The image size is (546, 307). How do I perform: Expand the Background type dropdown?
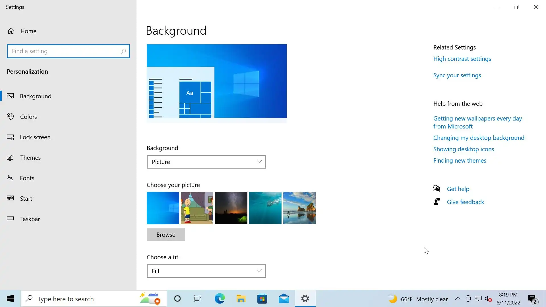pos(206,162)
